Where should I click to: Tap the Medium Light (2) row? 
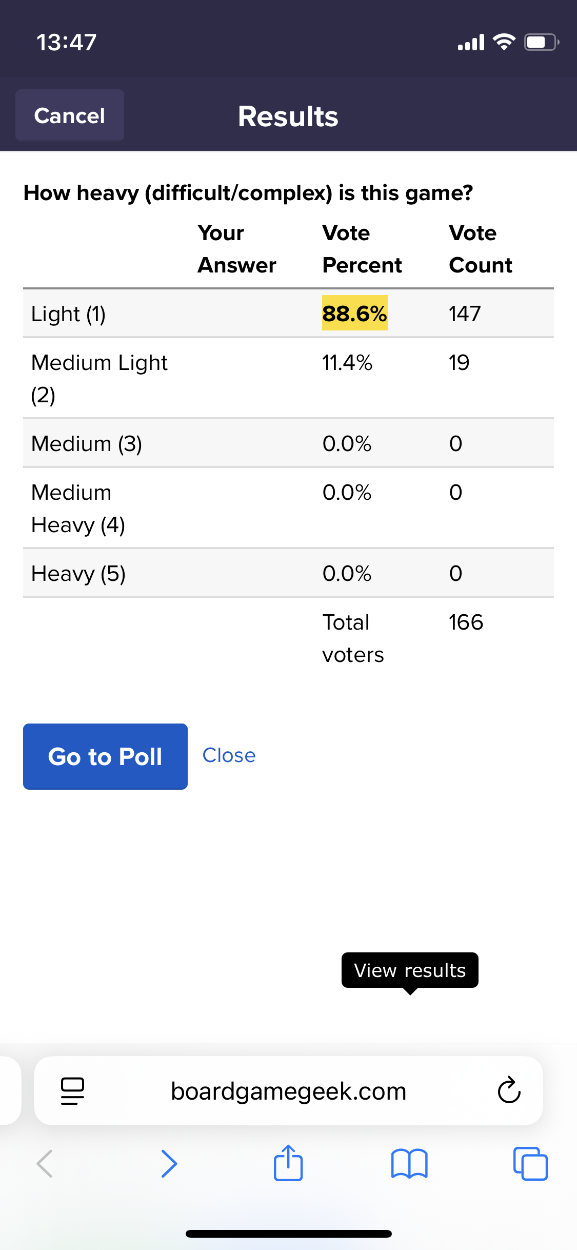(x=288, y=379)
